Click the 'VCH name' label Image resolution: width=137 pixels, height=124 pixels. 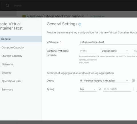(53, 42)
